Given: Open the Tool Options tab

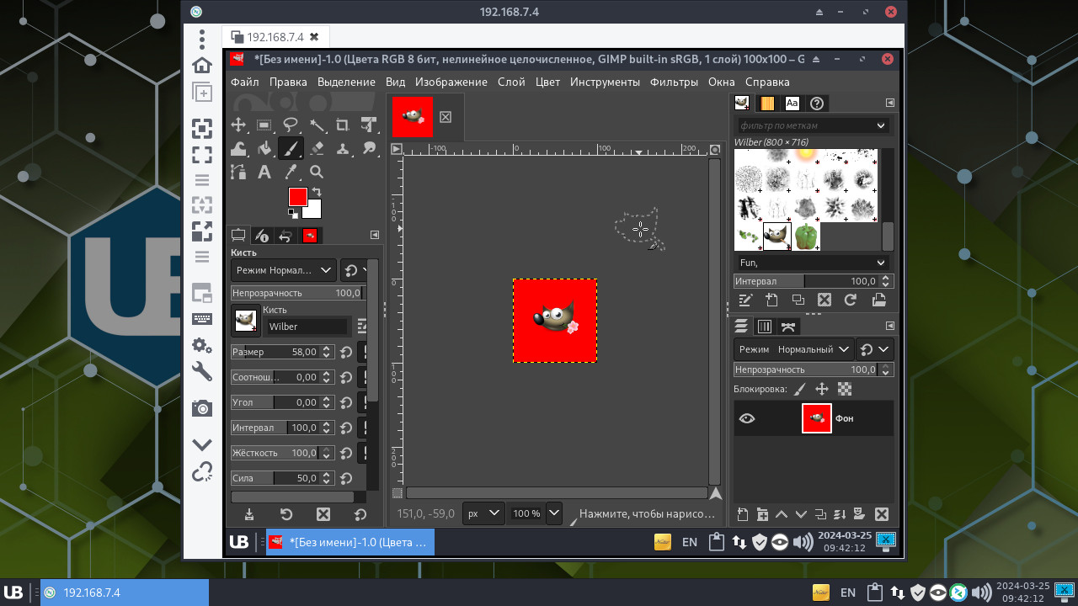Looking at the screenshot, I should (238, 236).
